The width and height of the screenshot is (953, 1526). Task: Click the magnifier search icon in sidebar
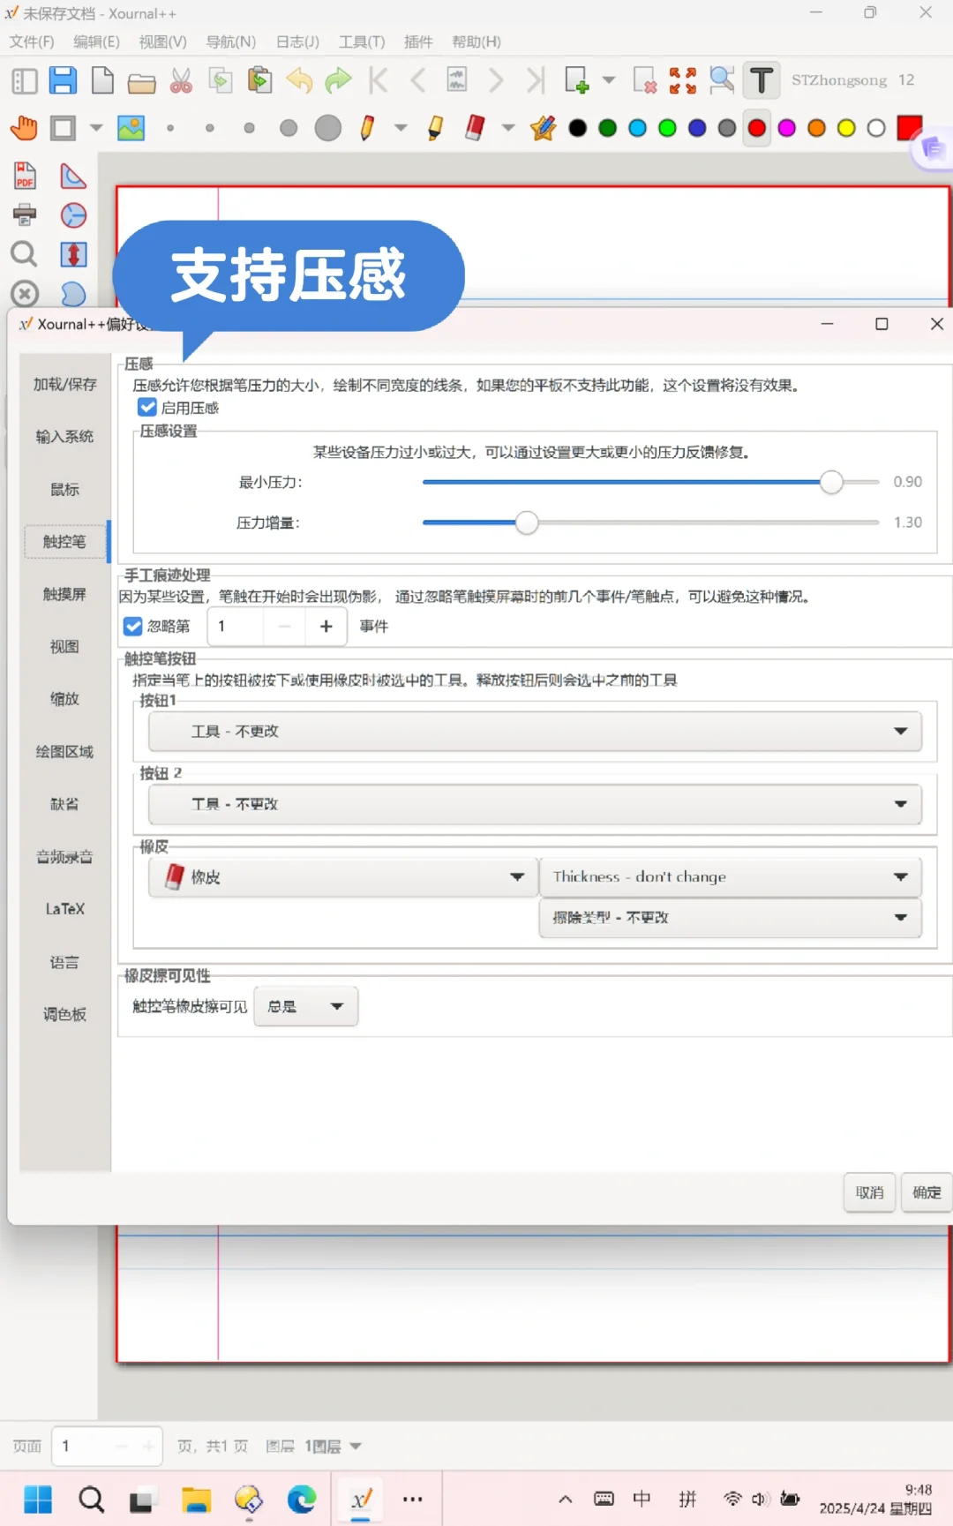tap(24, 254)
